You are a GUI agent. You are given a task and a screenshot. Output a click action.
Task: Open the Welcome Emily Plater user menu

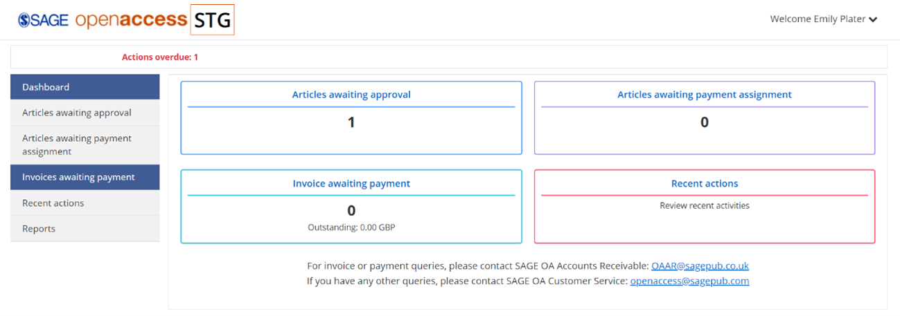click(x=824, y=19)
